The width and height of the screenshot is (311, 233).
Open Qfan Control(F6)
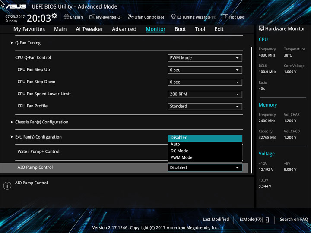point(146,17)
